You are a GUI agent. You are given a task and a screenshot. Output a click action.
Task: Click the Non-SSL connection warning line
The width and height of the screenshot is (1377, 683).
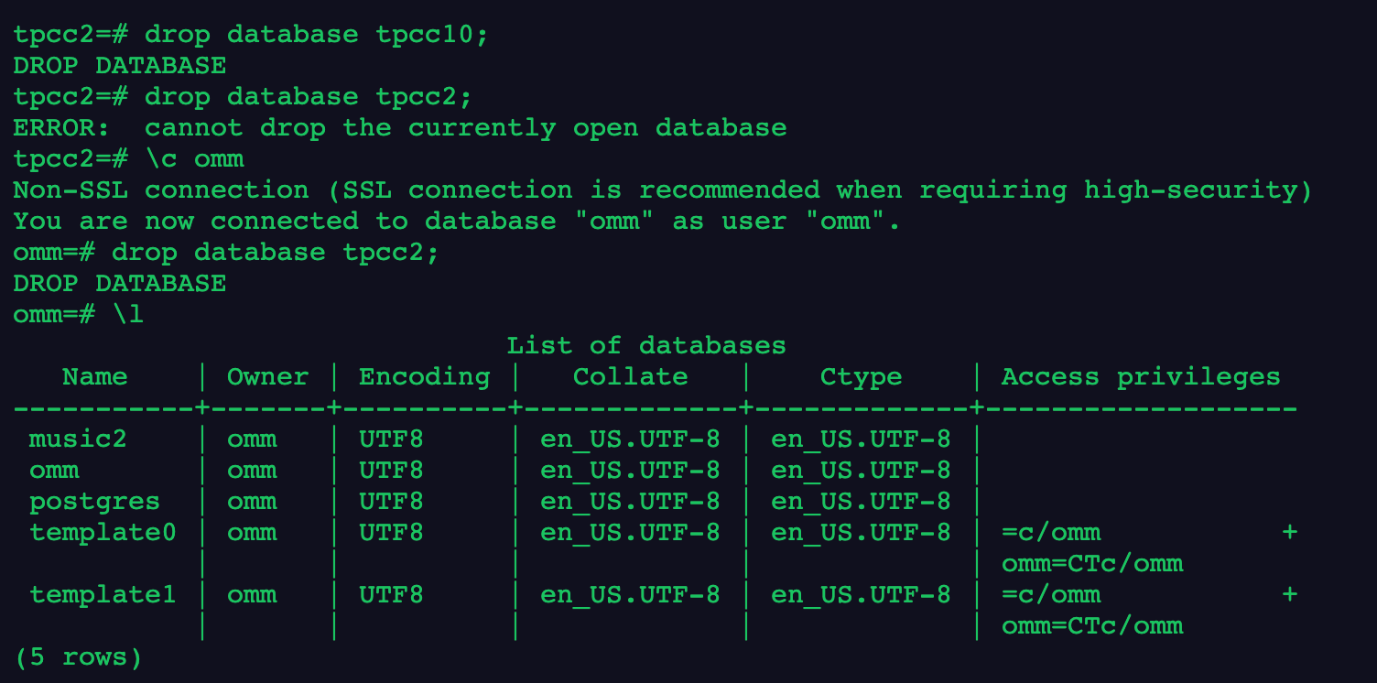(x=662, y=190)
